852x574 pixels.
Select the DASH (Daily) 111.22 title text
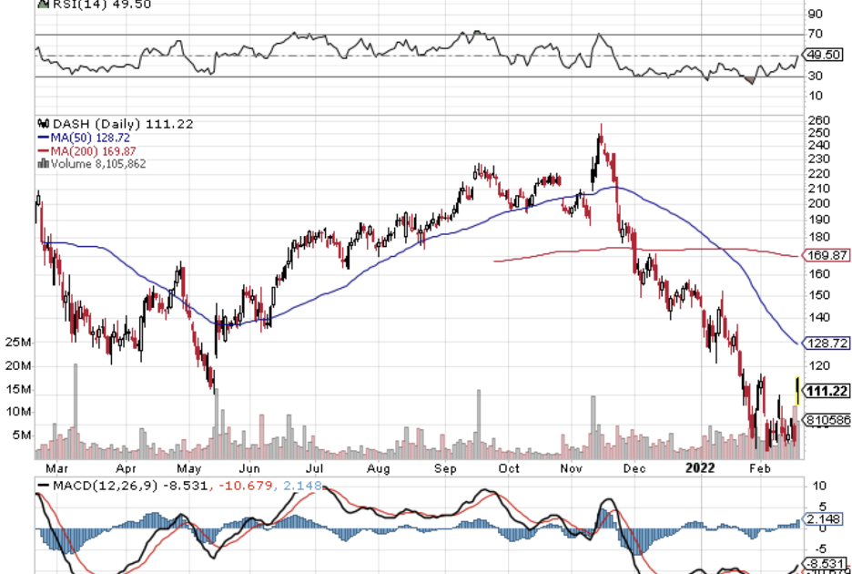point(123,124)
